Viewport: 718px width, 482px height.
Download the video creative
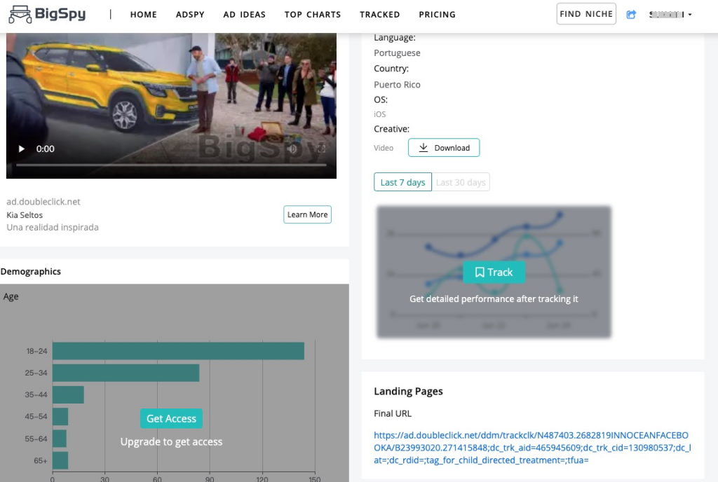pos(444,148)
